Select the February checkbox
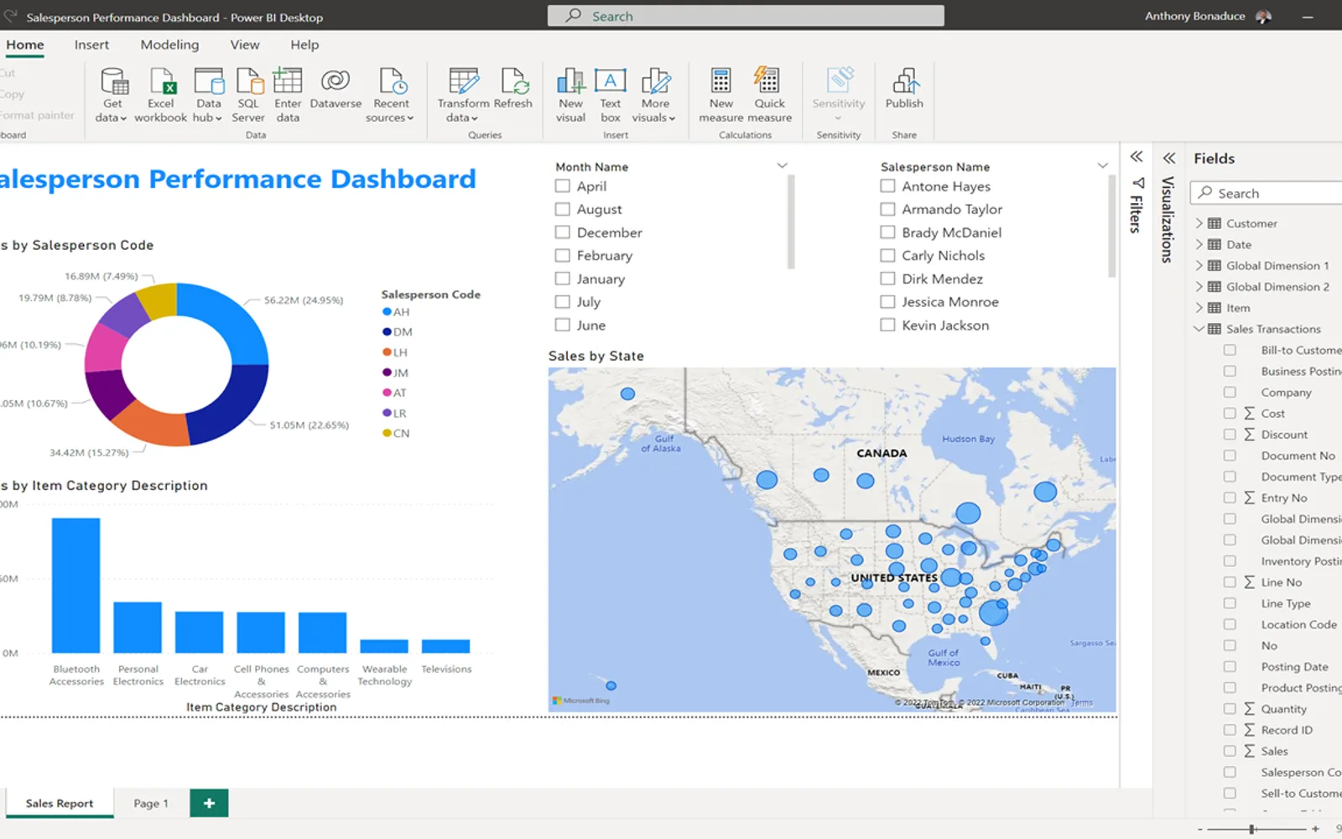Image resolution: width=1342 pixels, height=839 pixels. click(x=563, y=255)
